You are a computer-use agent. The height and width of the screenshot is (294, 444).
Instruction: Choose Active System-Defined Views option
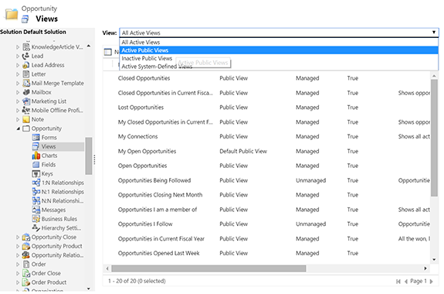pos(279,67)
